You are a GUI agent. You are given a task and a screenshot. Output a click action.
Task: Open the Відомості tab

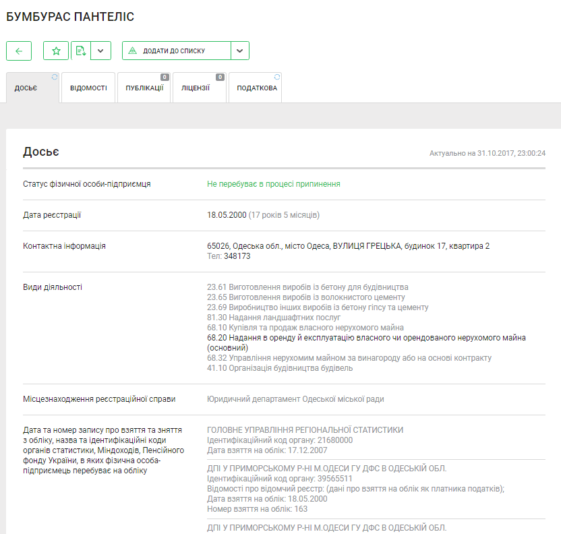coord(88,88)
